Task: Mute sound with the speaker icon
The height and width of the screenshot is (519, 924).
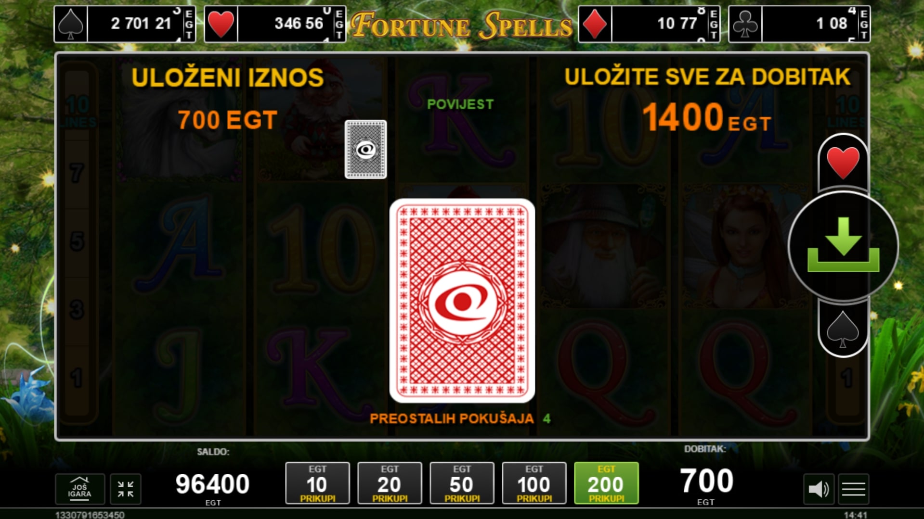Action: pyautogui.click(x=819, y=489)
